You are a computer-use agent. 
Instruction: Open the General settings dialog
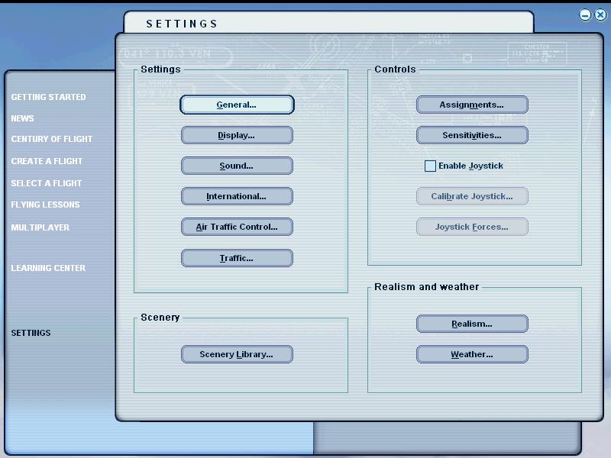point(237,105)
